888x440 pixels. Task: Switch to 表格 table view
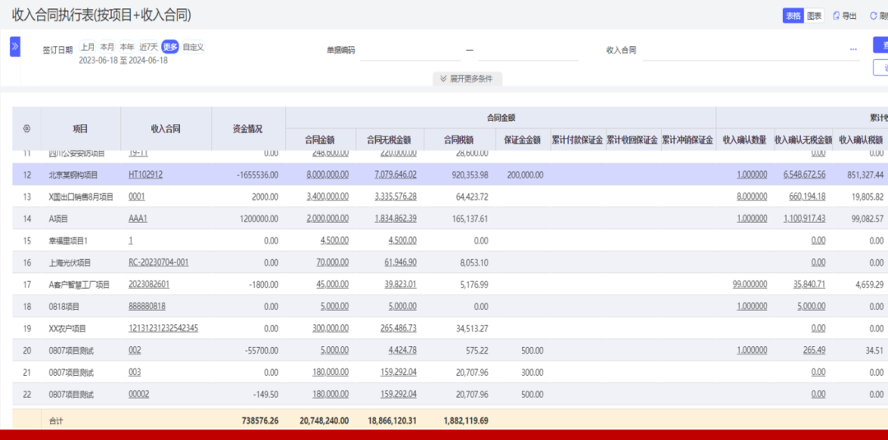[x=793, y=16]
